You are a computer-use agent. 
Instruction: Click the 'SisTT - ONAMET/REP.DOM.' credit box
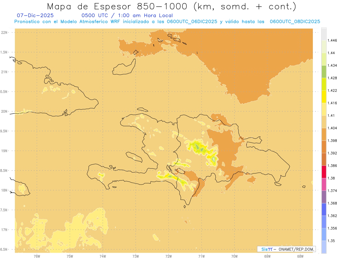286,249
